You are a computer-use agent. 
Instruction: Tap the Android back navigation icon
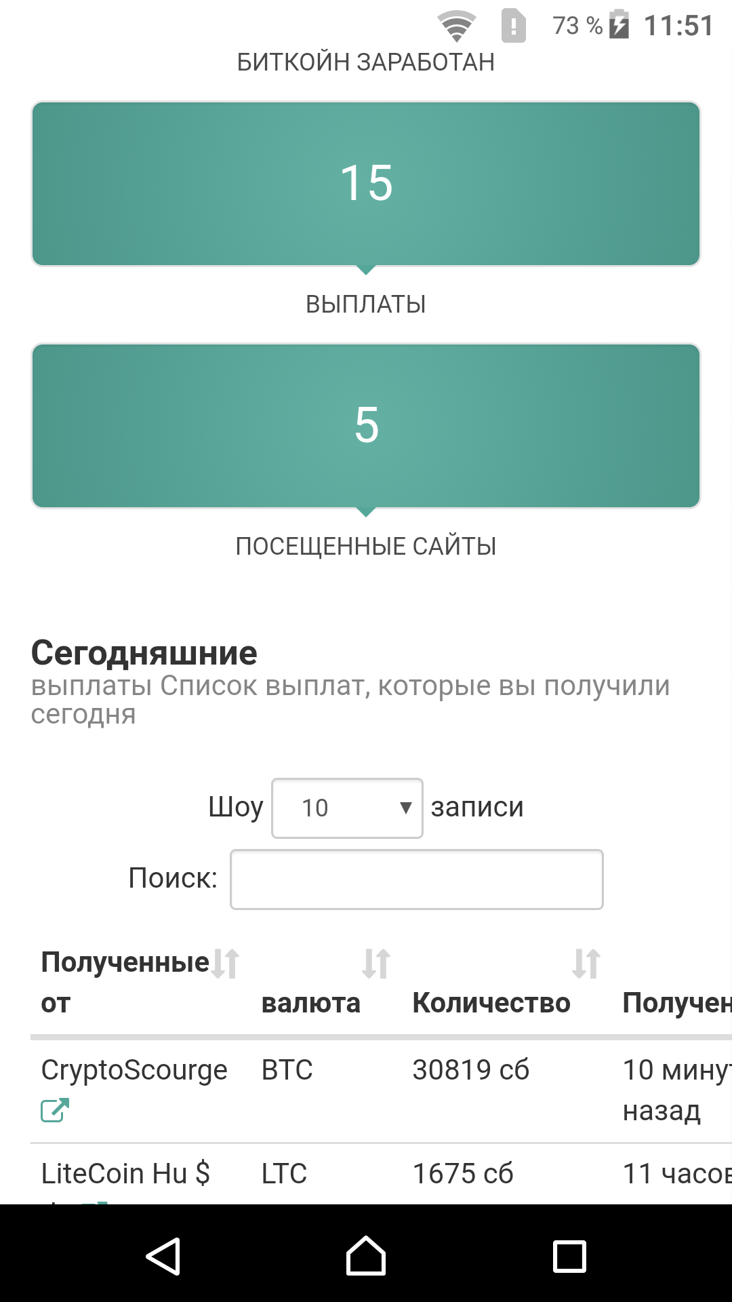tap(163, 1256)
